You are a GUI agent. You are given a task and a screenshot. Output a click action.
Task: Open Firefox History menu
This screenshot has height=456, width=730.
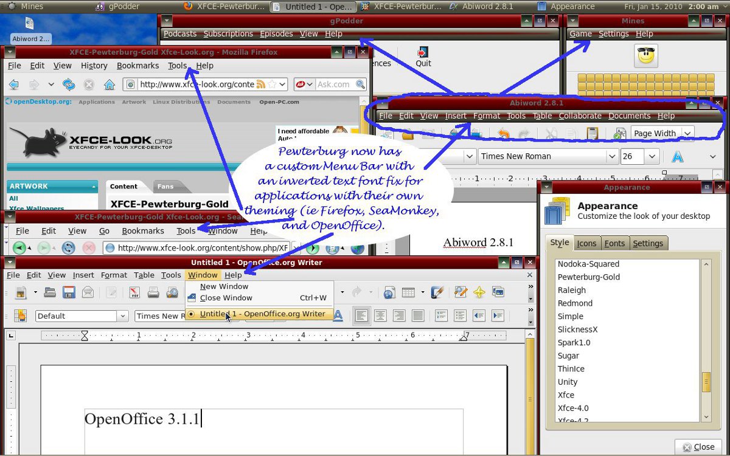tap(94, 66)
